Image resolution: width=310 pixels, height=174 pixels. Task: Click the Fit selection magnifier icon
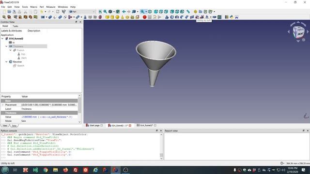(105, 12)
